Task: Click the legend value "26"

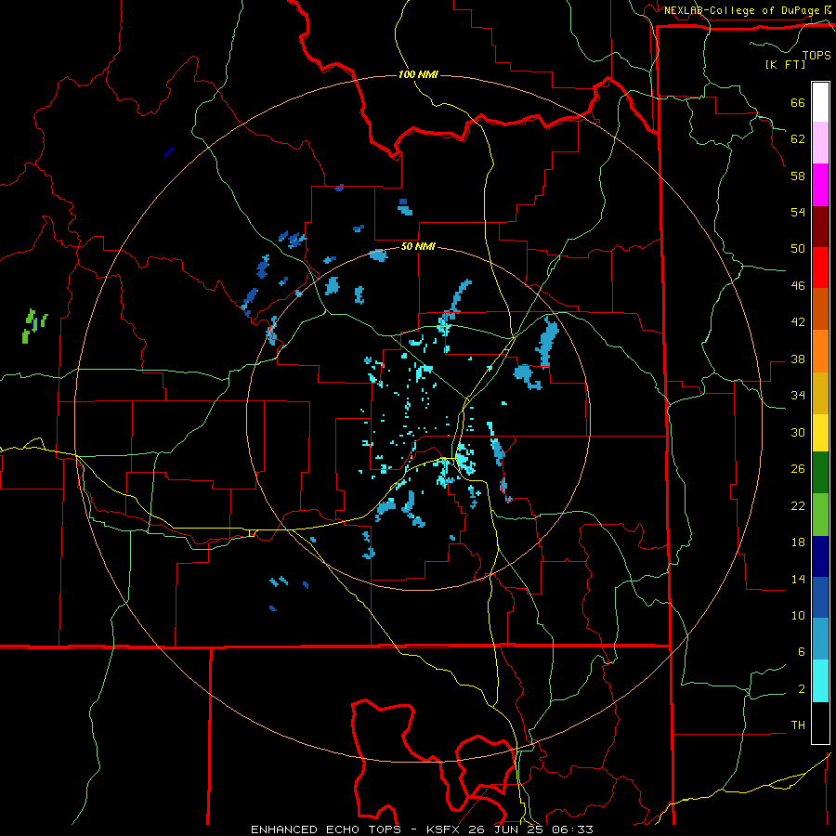Action: pos(798,469)
